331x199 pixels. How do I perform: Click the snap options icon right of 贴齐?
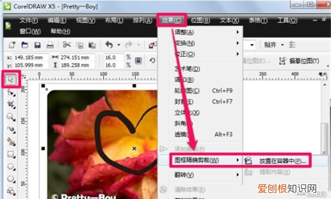pos(292,45)
